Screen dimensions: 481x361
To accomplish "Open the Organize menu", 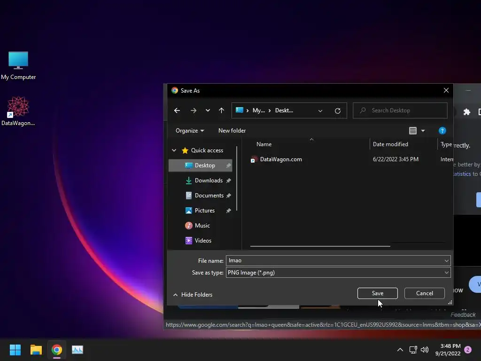I will 190,131.
